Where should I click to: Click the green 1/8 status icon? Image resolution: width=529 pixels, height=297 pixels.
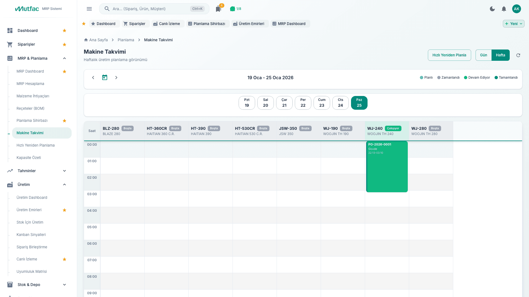pos(236,9)
